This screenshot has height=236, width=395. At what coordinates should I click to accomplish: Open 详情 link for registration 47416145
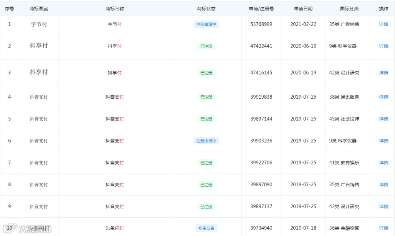[383, 73]
